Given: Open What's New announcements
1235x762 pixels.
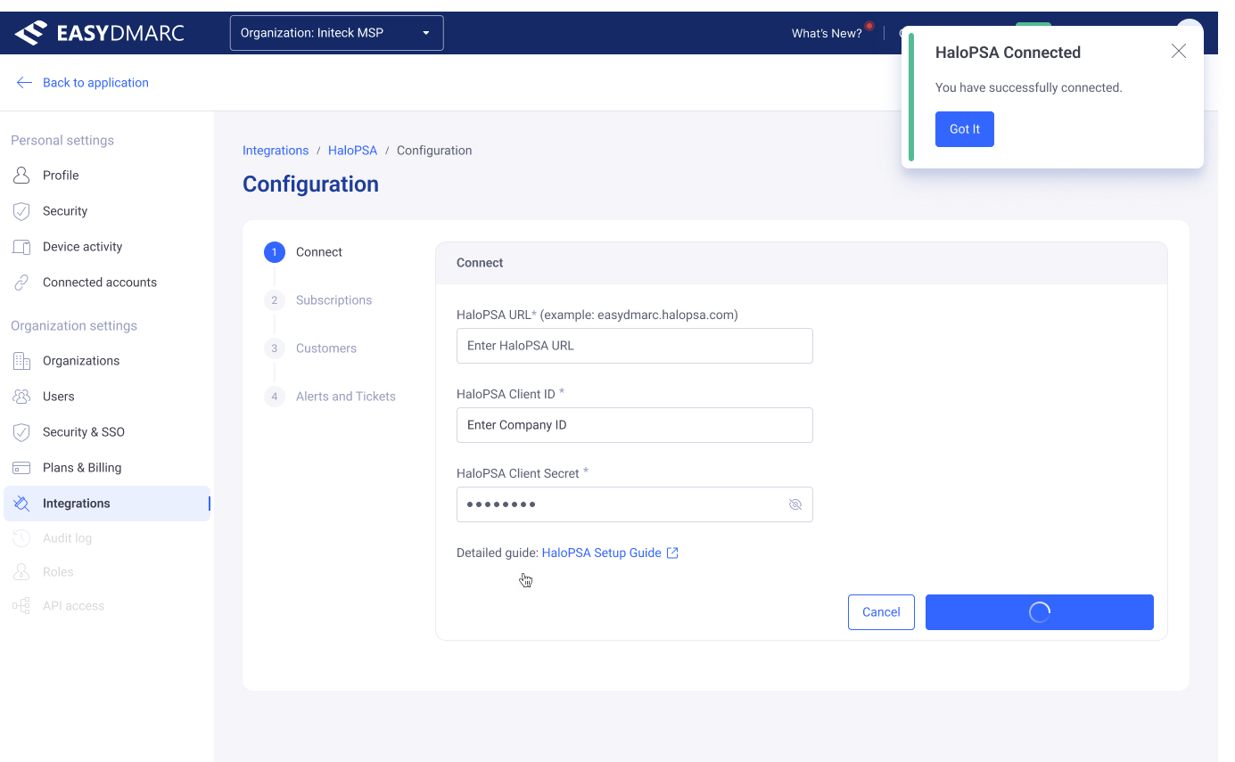Looking at the screenshot, I should coord(827,34).
